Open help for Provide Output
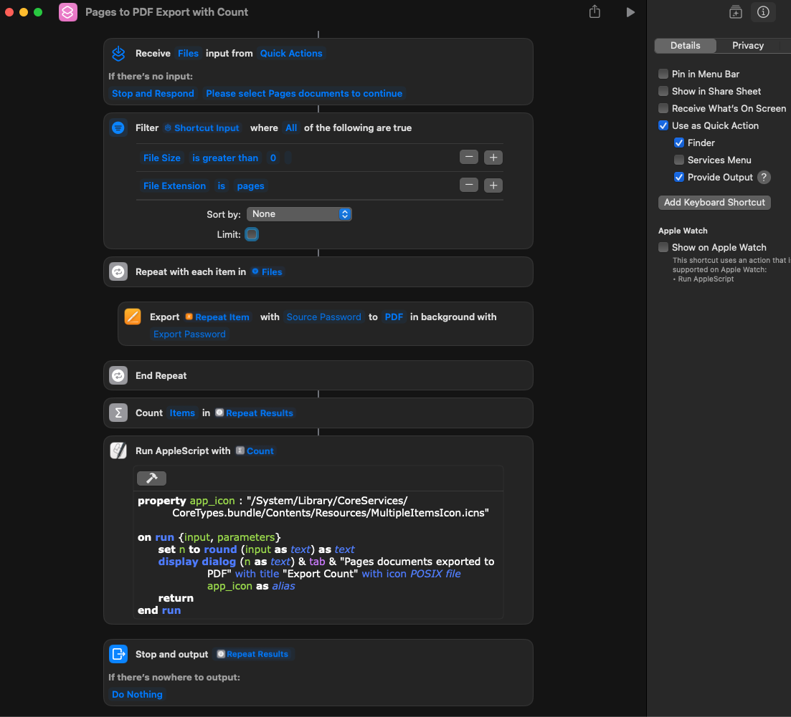Screen dimensions: 791x717 [x=764, y=178]
